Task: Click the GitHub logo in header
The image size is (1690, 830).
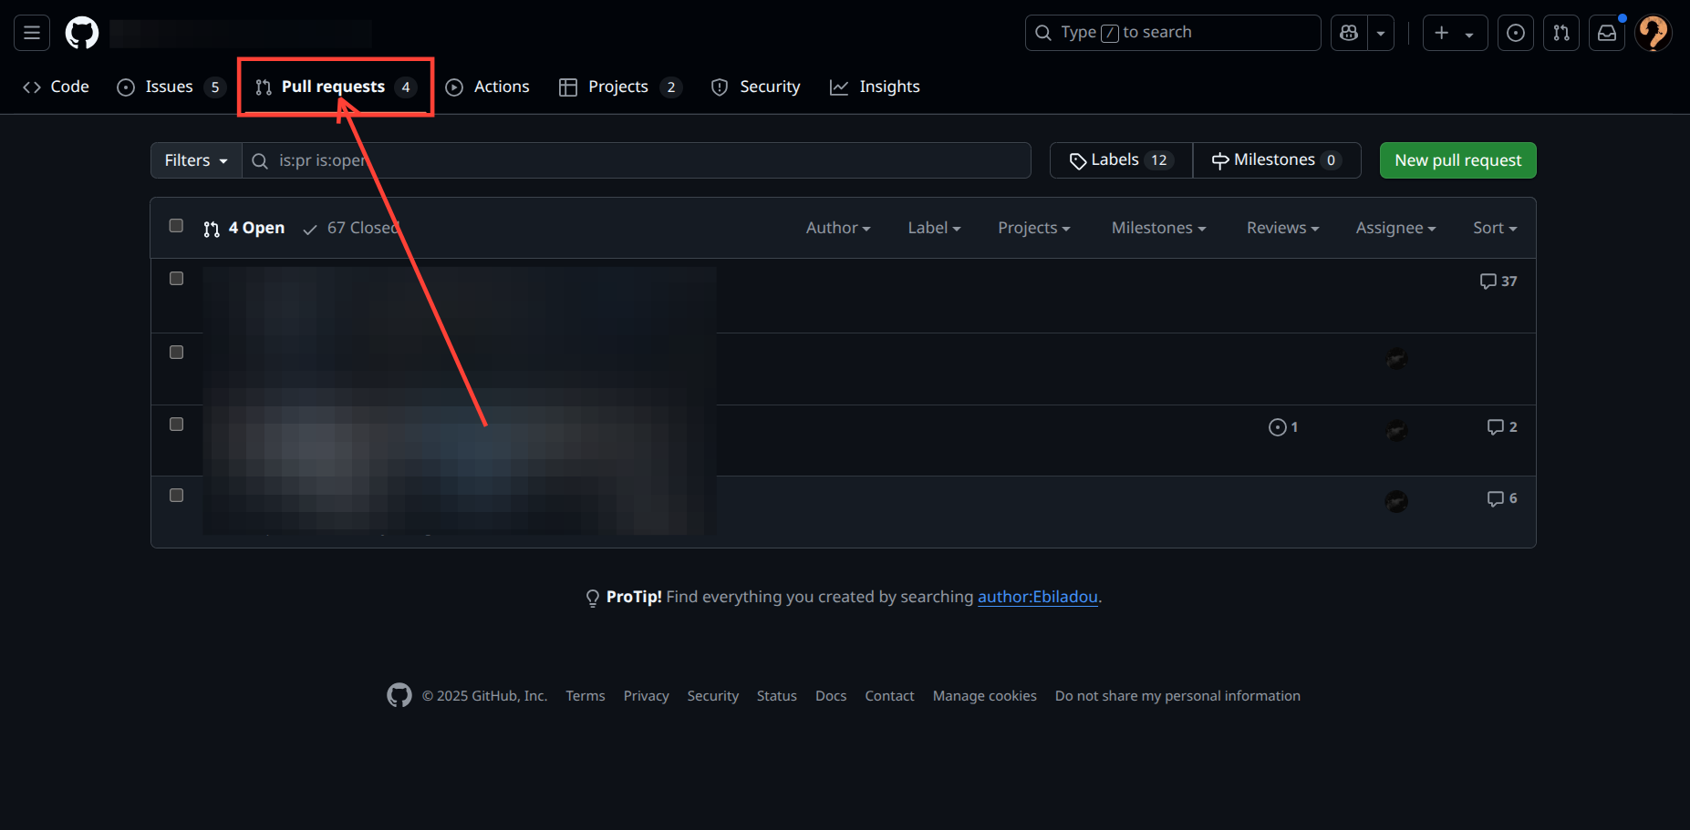Action: click(x=82, y=34)
